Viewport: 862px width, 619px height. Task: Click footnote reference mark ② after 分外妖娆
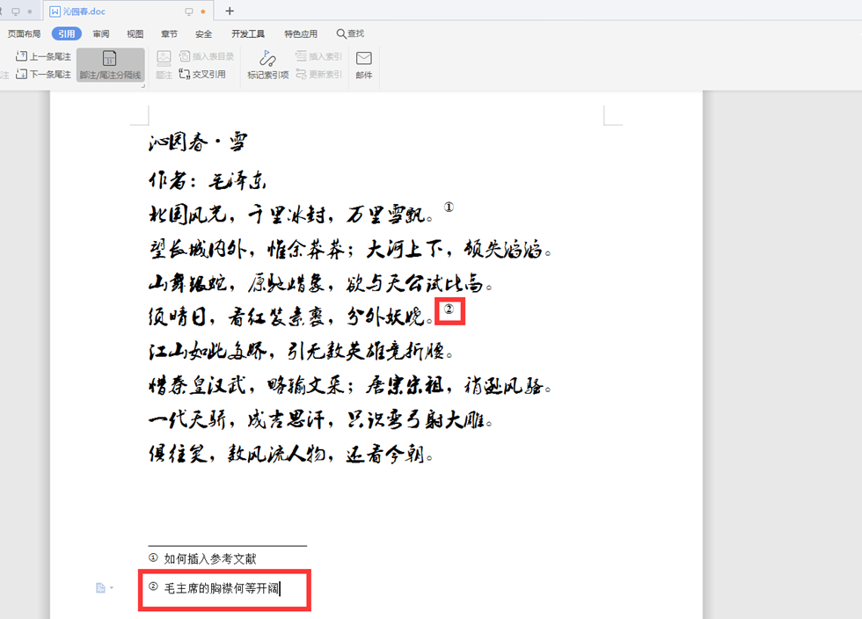[x=449, y=309]
